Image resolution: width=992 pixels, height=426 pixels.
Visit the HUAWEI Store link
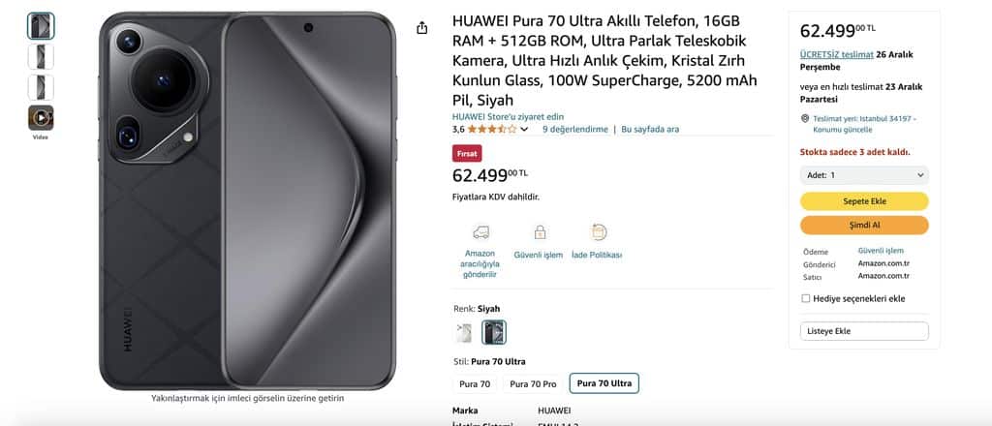pos(508,117)
